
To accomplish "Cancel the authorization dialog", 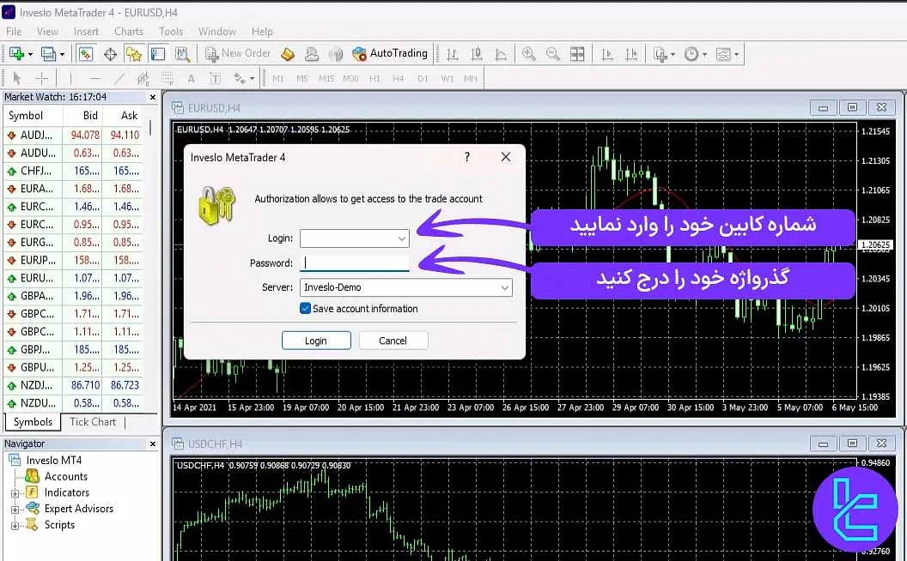I will [393, 340].
